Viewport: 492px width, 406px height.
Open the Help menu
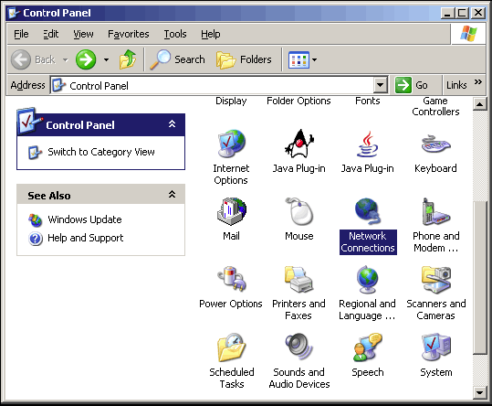tap(211, 34)
